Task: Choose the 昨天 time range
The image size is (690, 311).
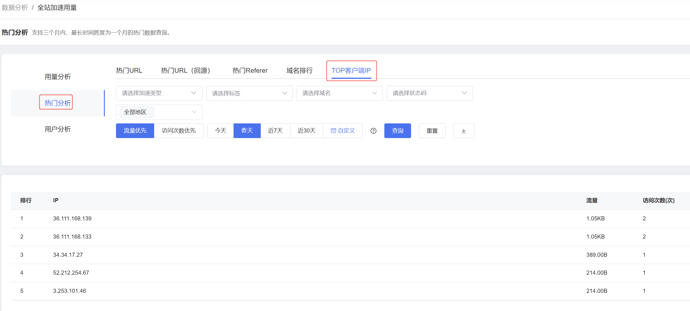Action: (247, 131)
